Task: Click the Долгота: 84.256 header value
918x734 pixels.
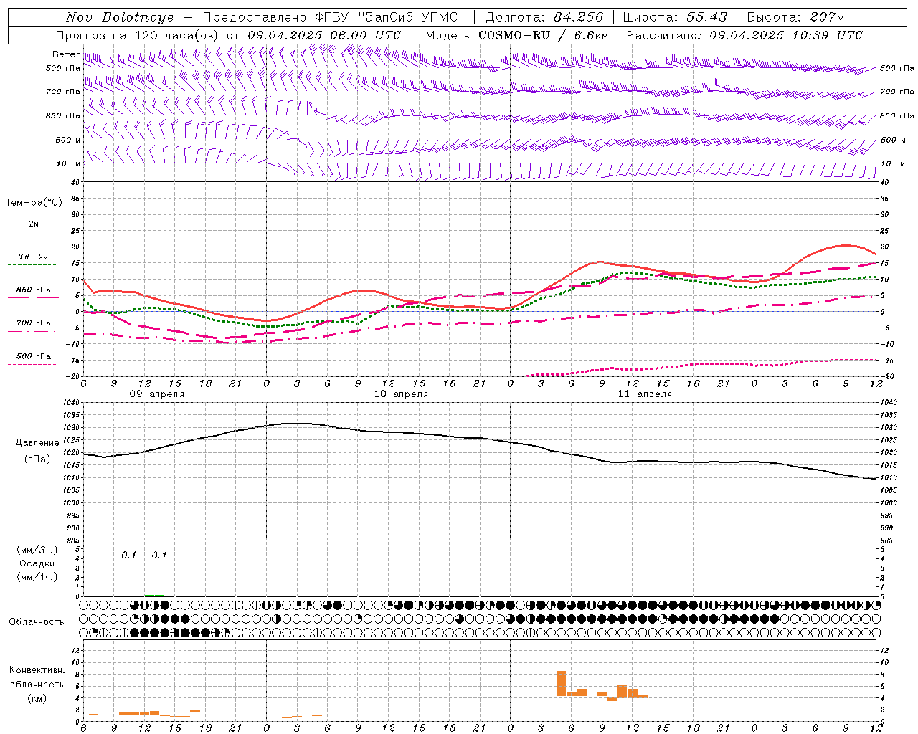Action: tap(544, 17)
